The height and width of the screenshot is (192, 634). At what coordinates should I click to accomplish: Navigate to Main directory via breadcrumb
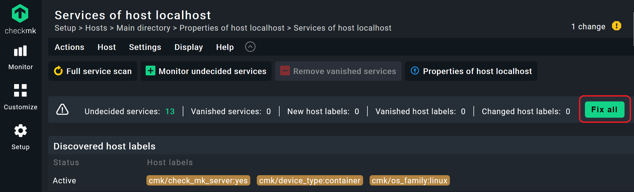[x=143, y=28]
